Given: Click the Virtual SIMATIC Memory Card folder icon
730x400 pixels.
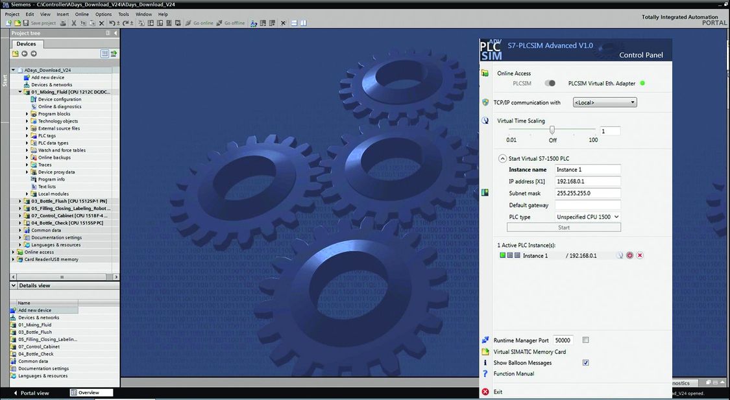Looking at the screenshot, I should (x=485, y=351).
